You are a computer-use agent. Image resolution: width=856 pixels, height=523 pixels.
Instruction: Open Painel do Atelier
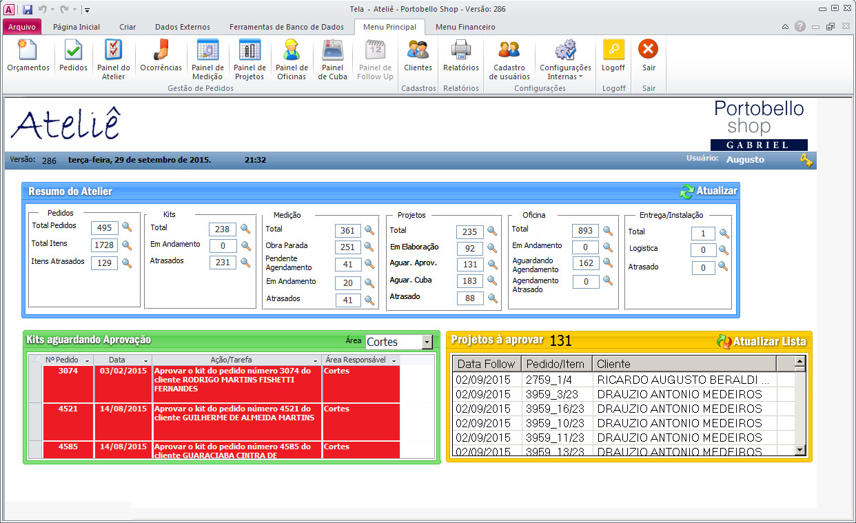(x=114, y=59)
